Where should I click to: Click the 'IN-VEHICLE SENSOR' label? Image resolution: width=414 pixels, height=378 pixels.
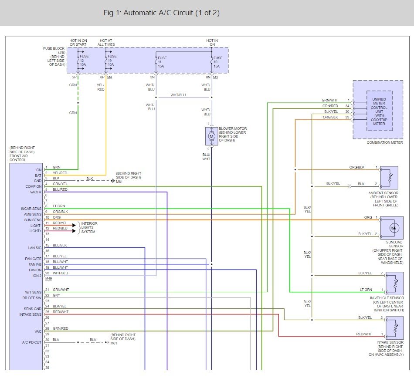coord(387,298)
